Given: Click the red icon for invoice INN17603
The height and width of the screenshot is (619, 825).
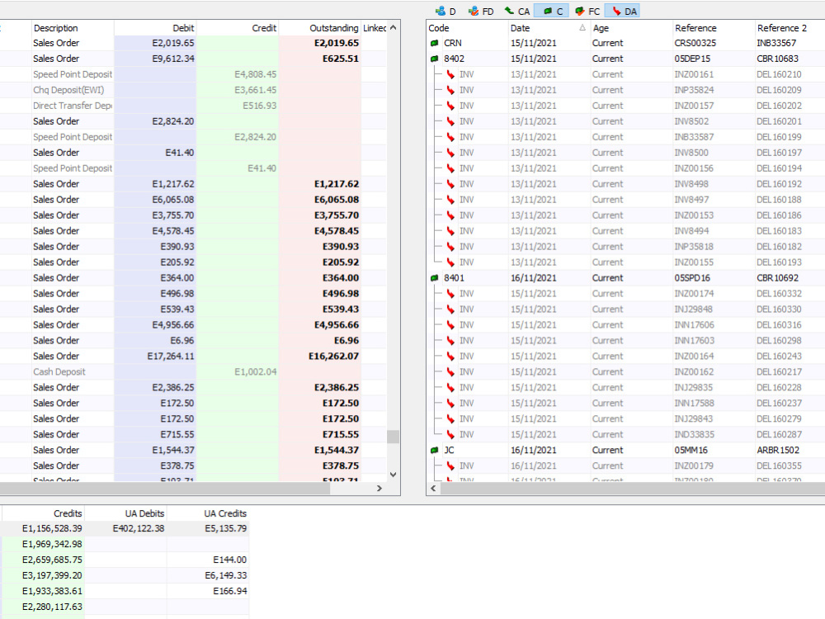Looking at the screenshot, I should pyautogui.click(x=450, y=341).
